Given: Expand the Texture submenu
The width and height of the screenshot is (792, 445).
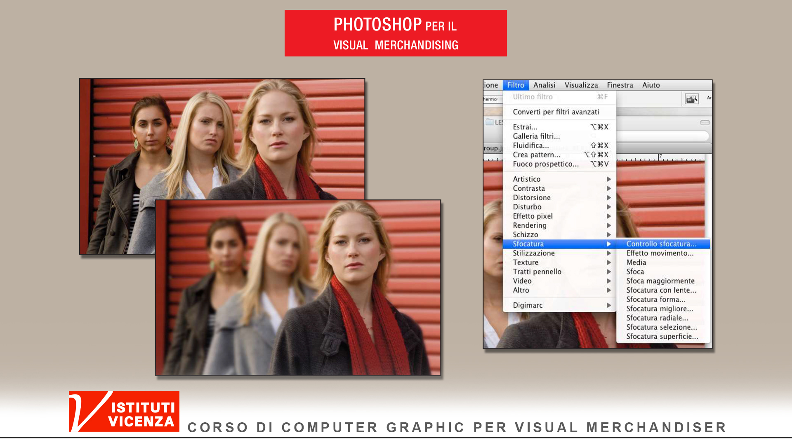Looking at the screenshot, I should (559, 262).
